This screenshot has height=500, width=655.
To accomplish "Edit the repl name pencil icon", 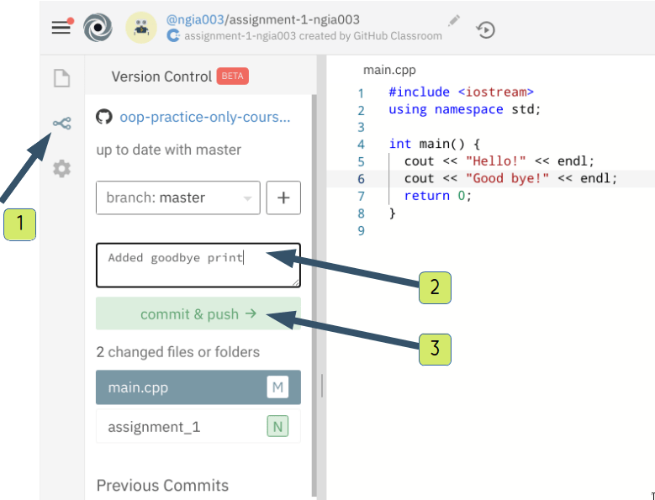I will [x=454, y=21].
